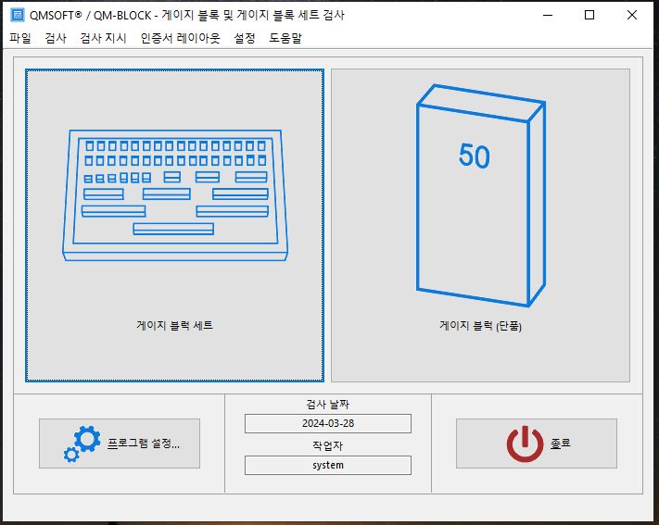Click the 게이지 블럭 세트 label
This screenshot has height=525, width=659.
(174, 326)
